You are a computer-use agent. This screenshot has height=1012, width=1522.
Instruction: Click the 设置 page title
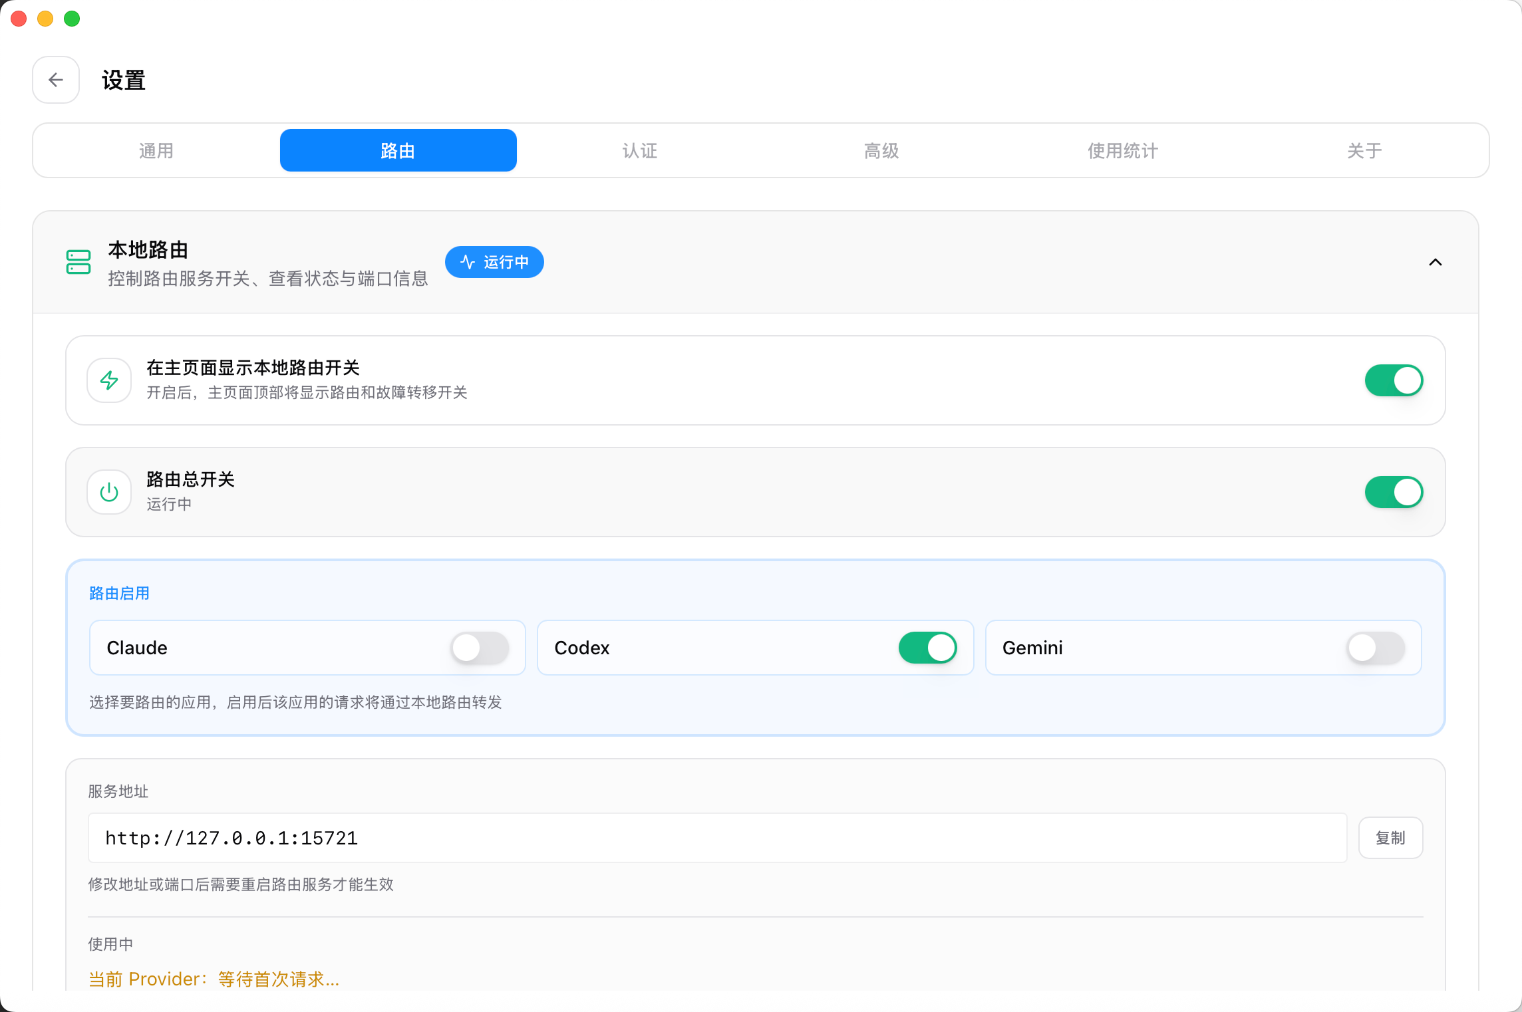(x=124, y=80)
